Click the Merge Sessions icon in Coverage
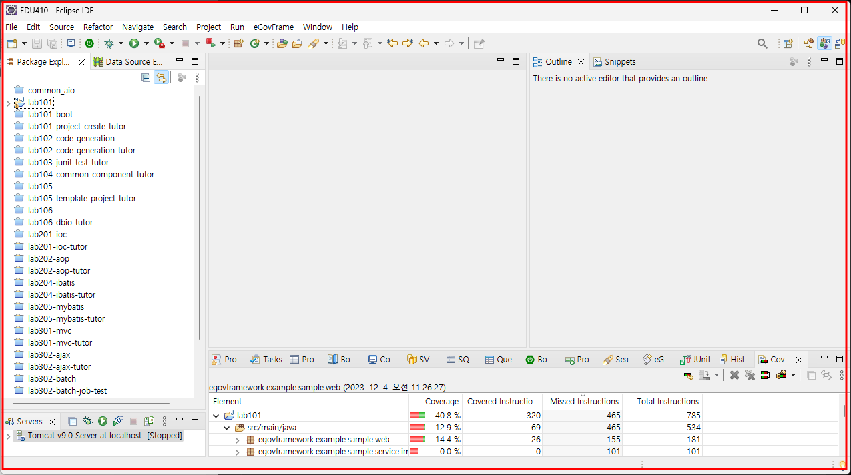The height and width of the screenshot is (475, 851). (x=765, y=376)
